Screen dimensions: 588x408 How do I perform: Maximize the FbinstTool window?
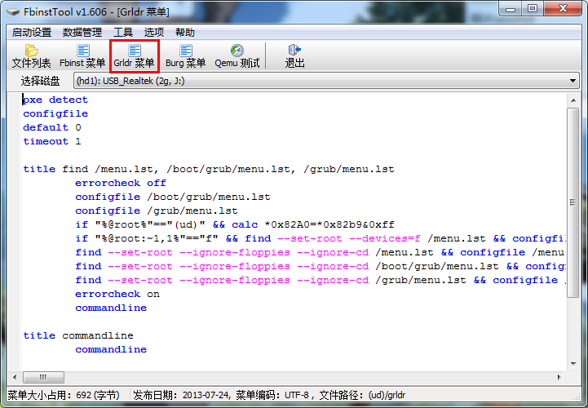click(x=532, y=9)
